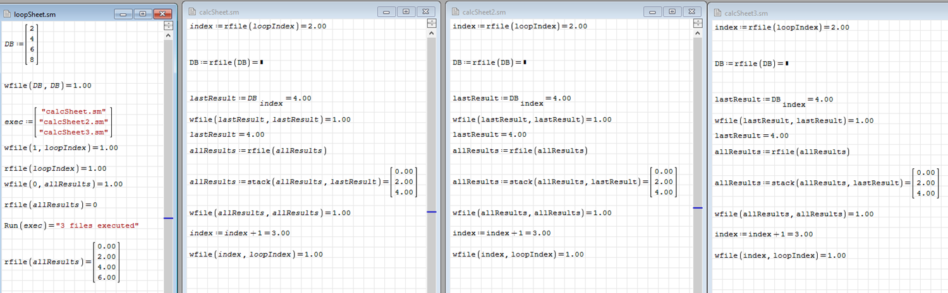Close the loopSheet.sm window
The image size is (948, 293).
point(162,13)
